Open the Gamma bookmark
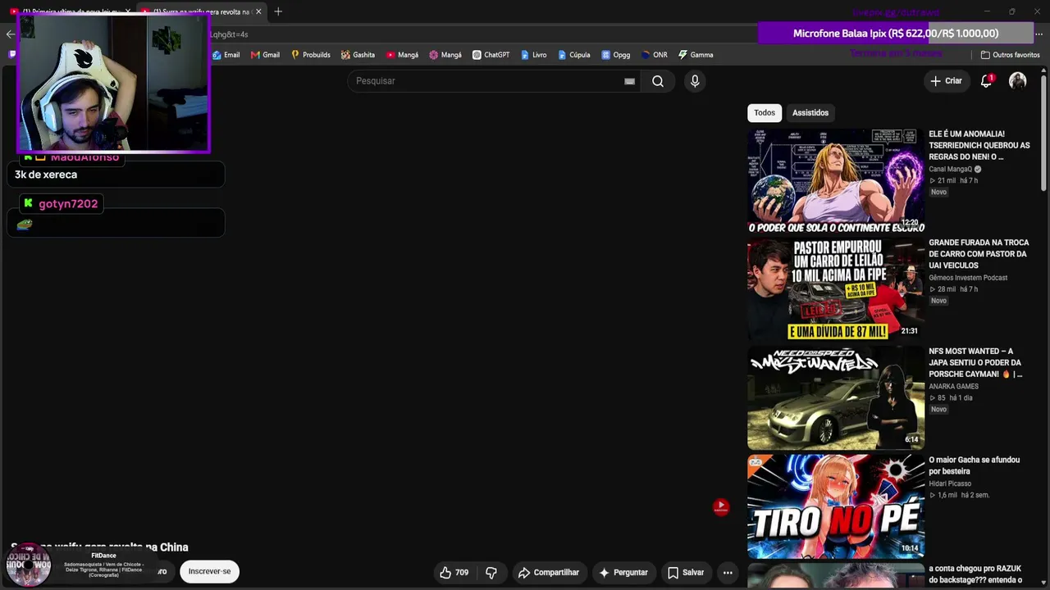Image resolution: width=1050 pixels, height=590 pixels. [695, 55]
